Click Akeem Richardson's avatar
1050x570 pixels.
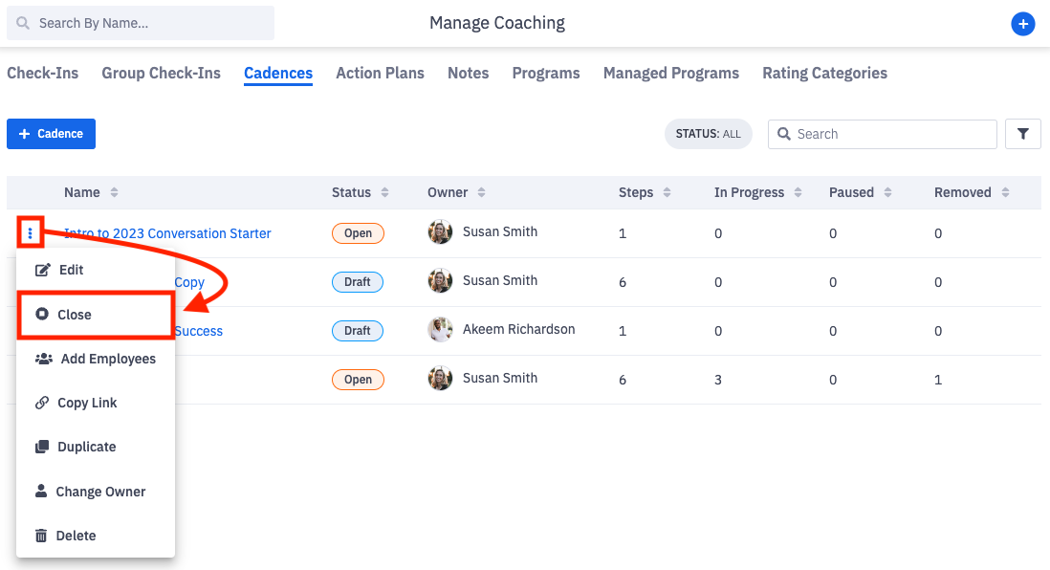[440, 330]
